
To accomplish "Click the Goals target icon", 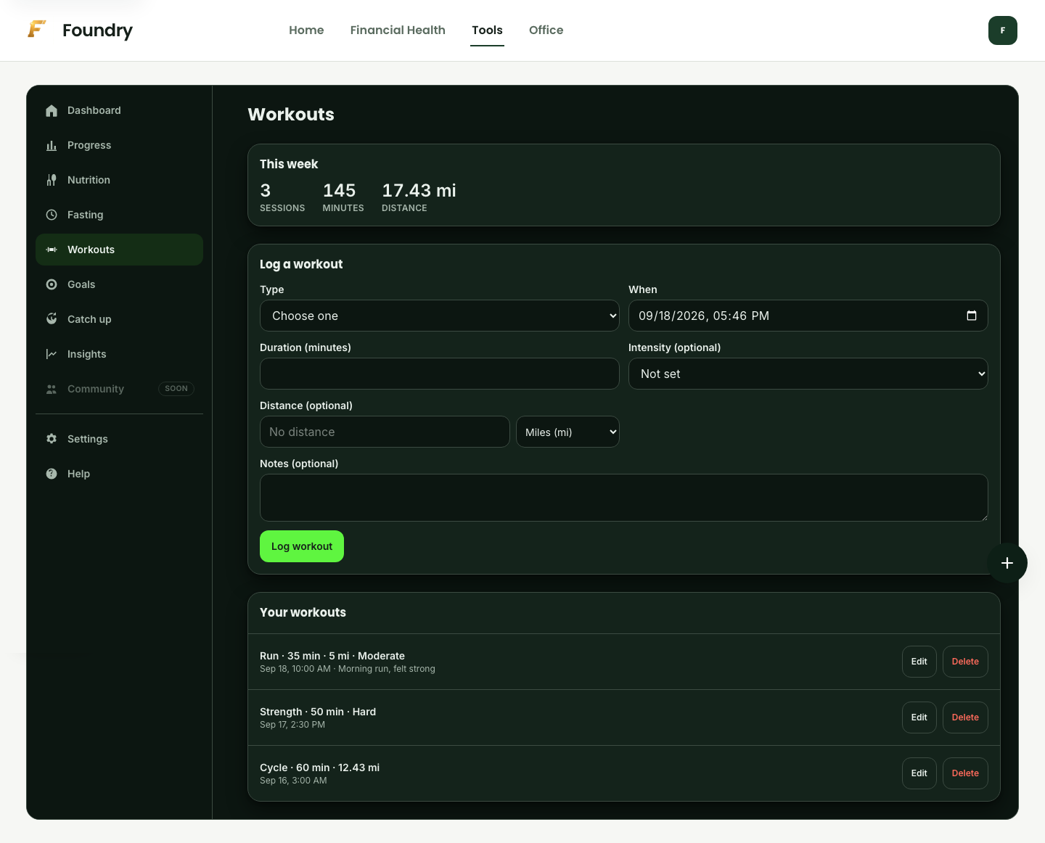I will point(52,284).
